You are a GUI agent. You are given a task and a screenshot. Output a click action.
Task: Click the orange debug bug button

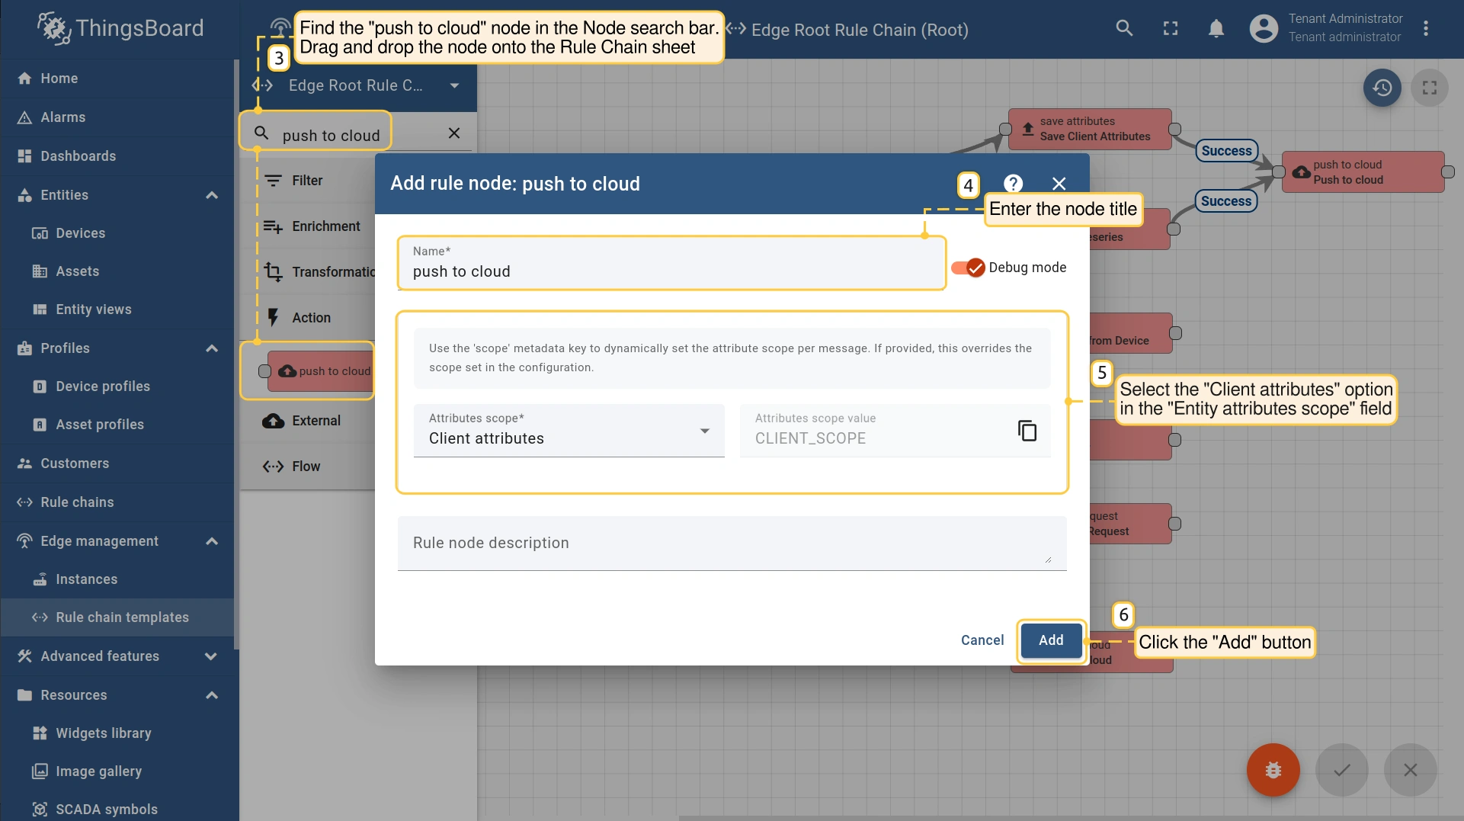[x=1273, y=770]
